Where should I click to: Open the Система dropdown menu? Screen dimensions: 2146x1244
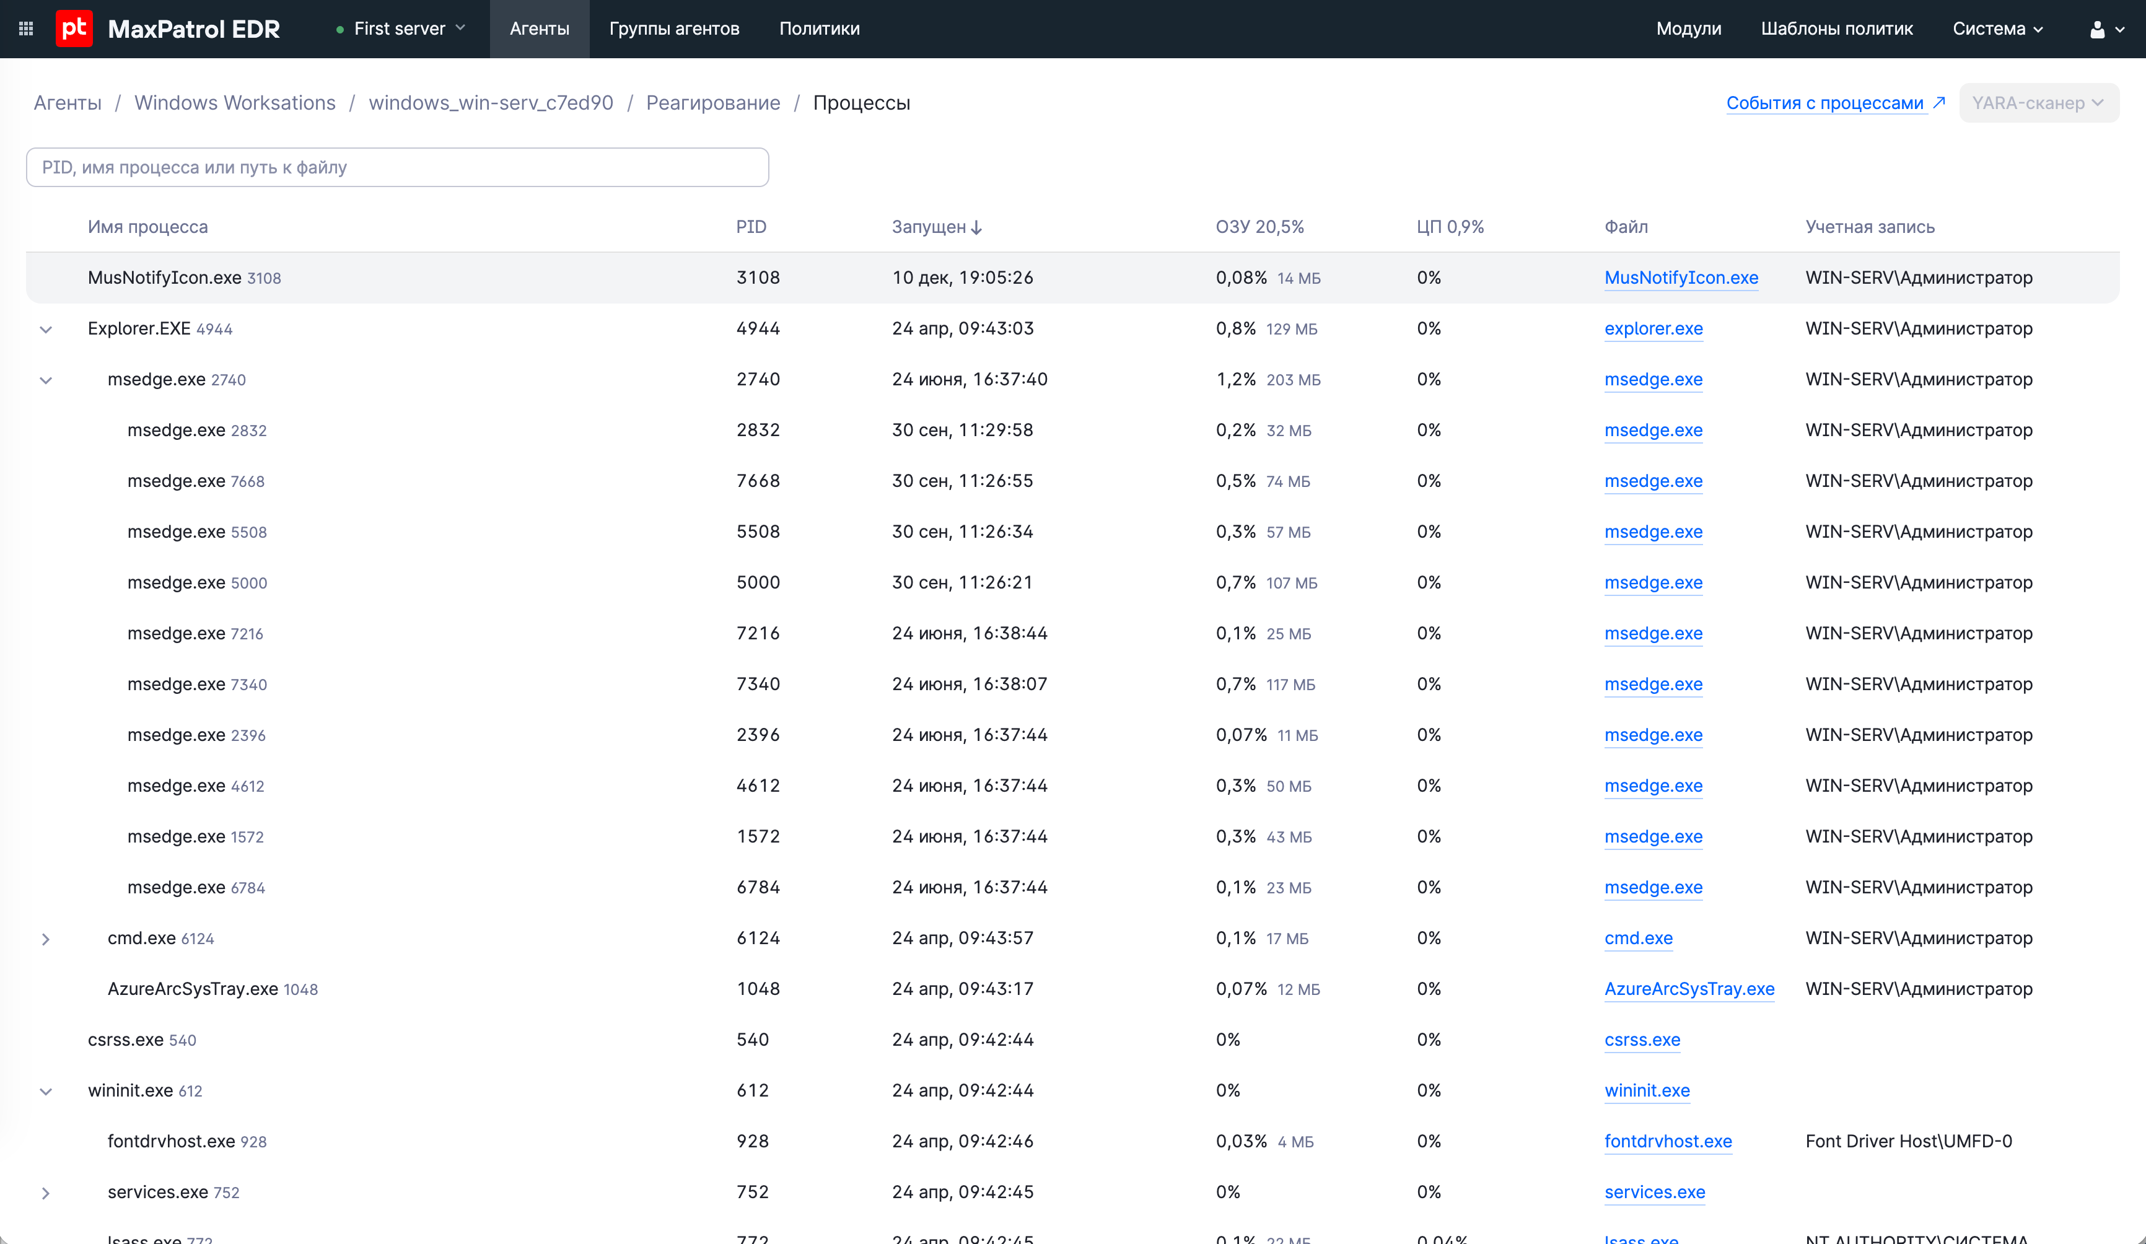pos(1997,29)
